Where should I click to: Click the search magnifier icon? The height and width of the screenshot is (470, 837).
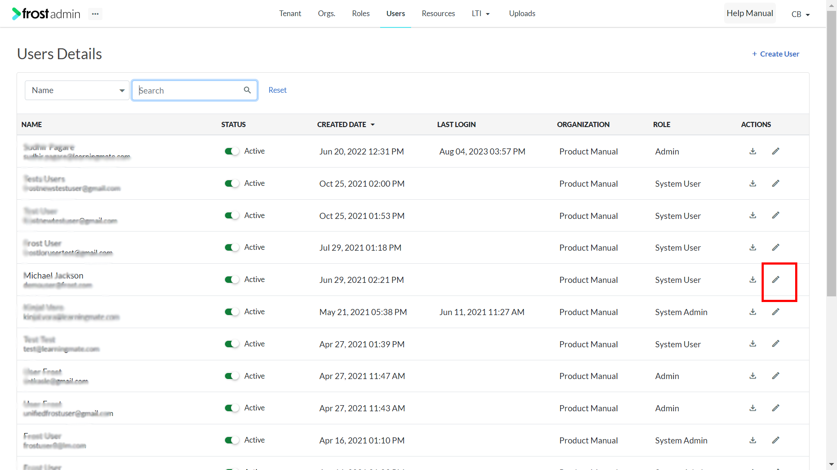tap(247, 90)
